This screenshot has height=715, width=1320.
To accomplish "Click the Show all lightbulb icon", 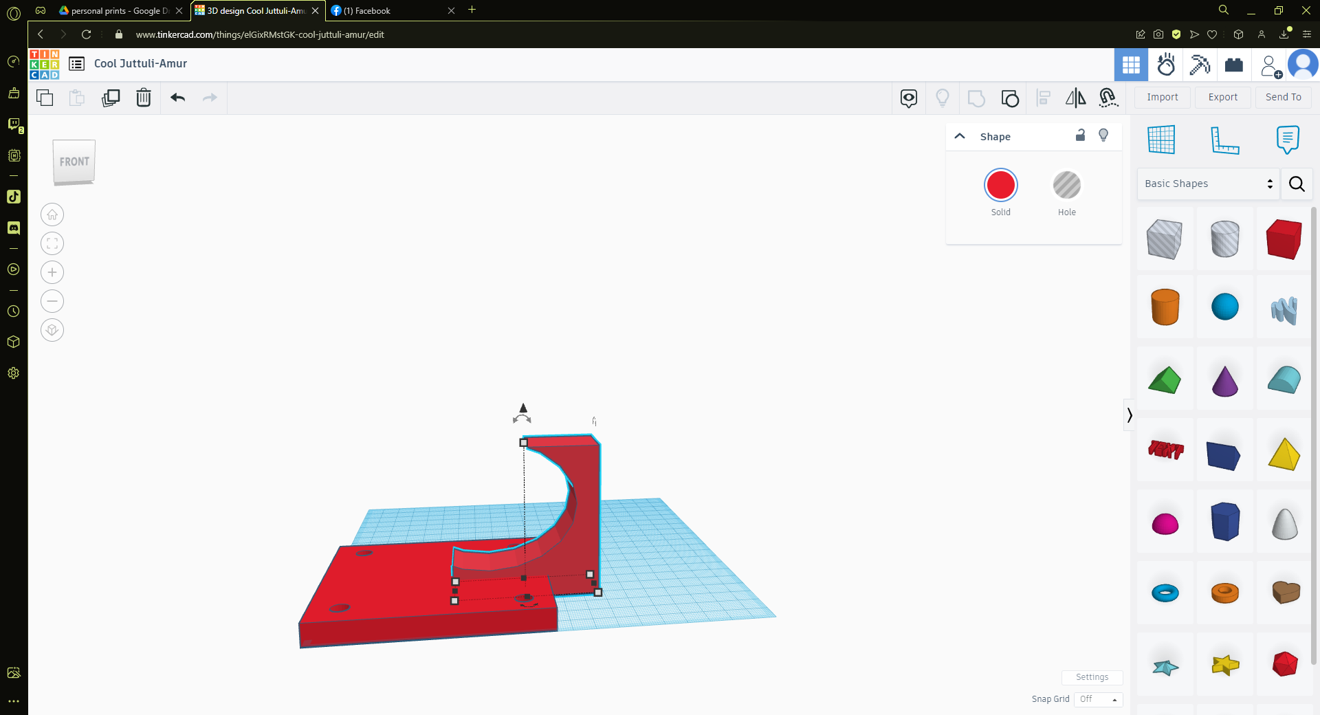I will pyautogui.click(x=943, y=98).
